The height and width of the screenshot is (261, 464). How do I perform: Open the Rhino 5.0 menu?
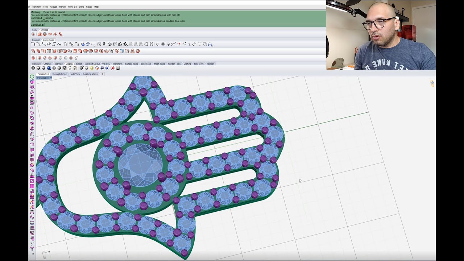[72, 7]
